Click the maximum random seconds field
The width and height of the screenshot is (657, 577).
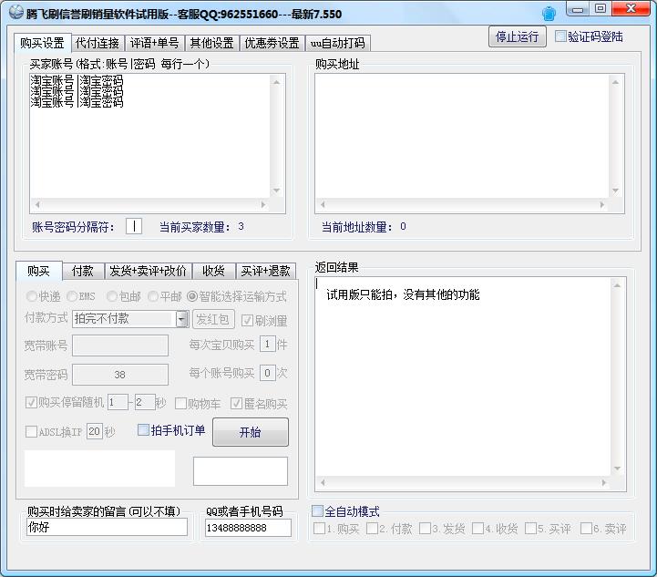pos(145,402)
